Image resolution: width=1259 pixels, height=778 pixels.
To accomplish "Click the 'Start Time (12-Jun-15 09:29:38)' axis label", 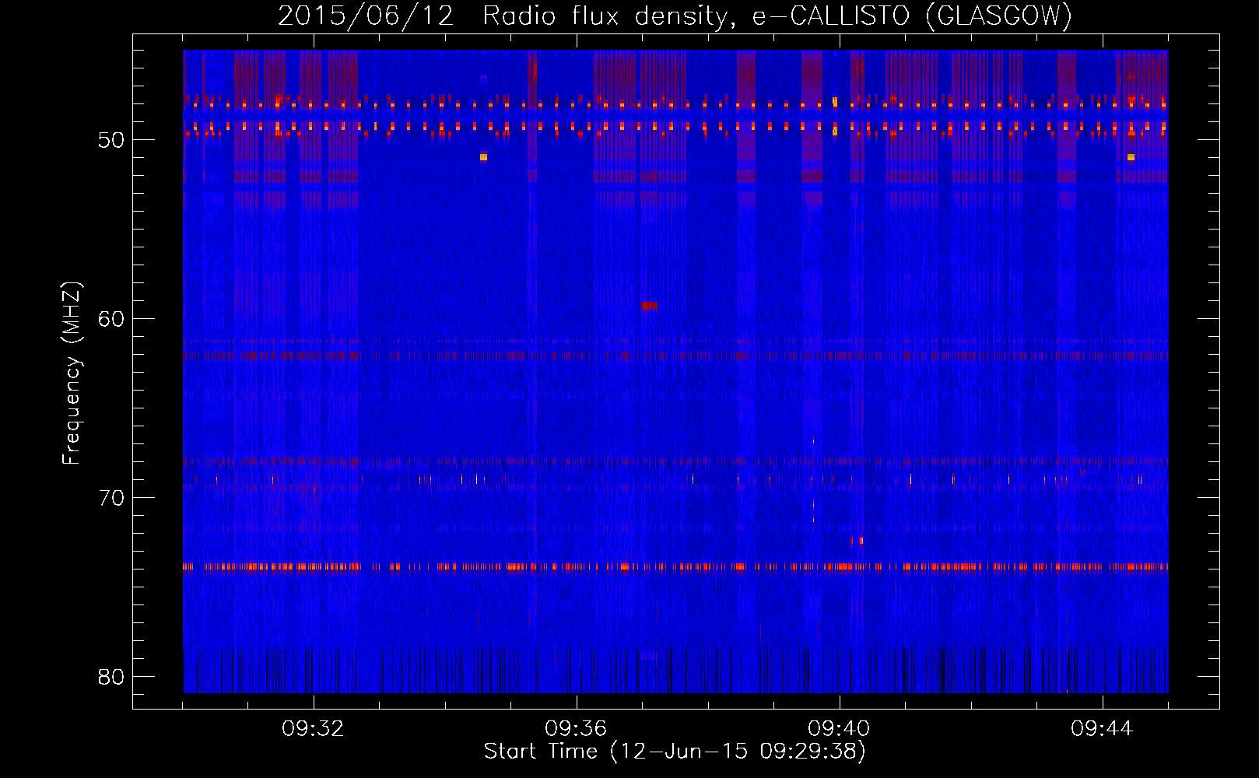I will pos(675,751).
